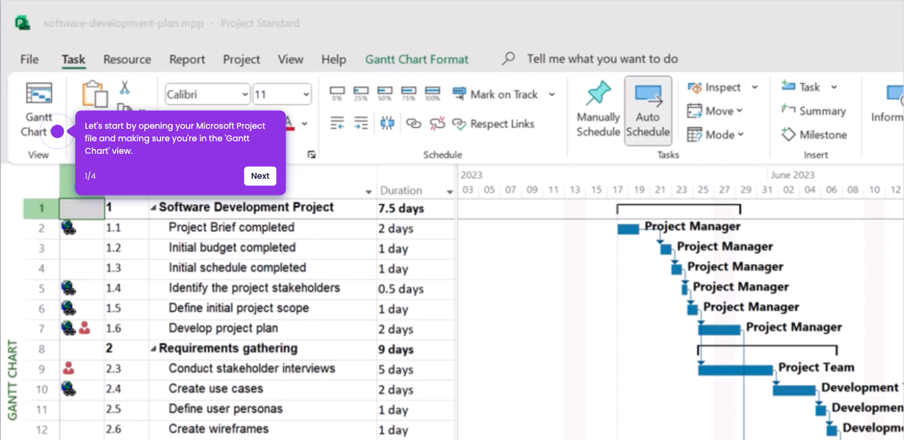Image resolution: width=904 pixels, height=440 pixels.
Task: Select the Initial budget completed task name
Action: (232, 248)
